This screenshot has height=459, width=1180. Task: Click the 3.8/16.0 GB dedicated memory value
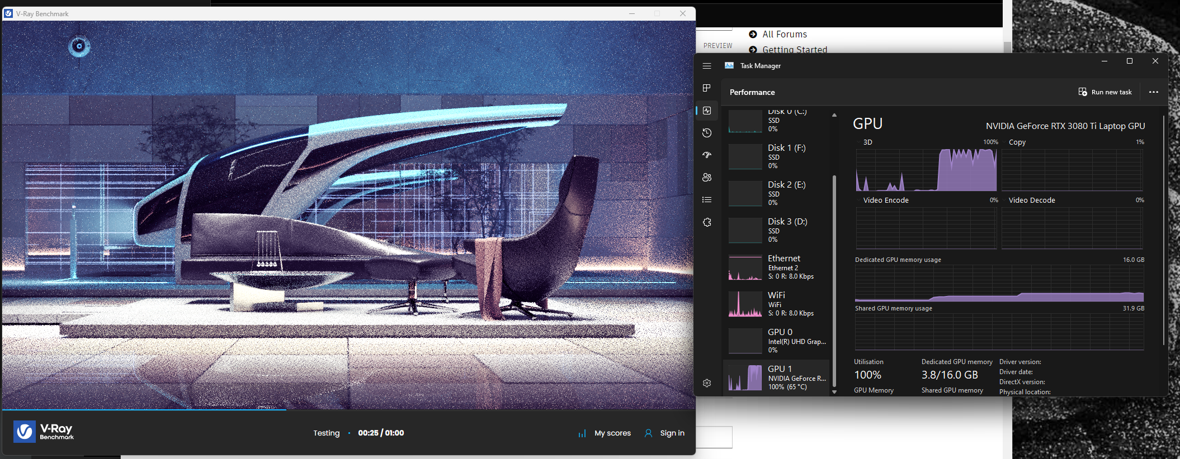click(950, 375)
